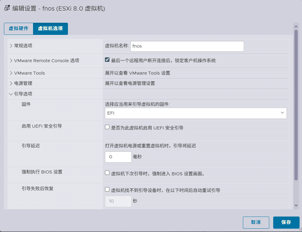Click the scrollbar down arrow
The width and height of the screenshot is (302, 232).
(x=296, y=206)
